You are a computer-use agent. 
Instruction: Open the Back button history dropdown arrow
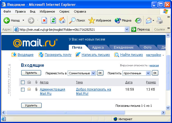pos(23,20)
